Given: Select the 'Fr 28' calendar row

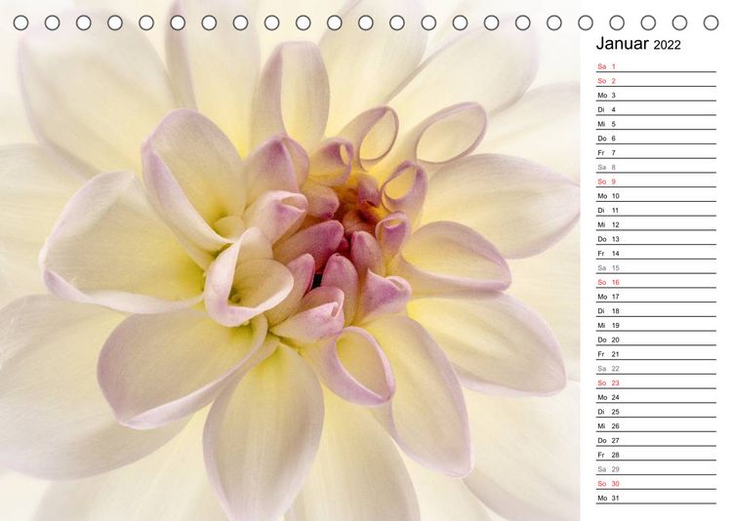Looking at the screenshot, I should pyautogui.click(x=656, y=455).
